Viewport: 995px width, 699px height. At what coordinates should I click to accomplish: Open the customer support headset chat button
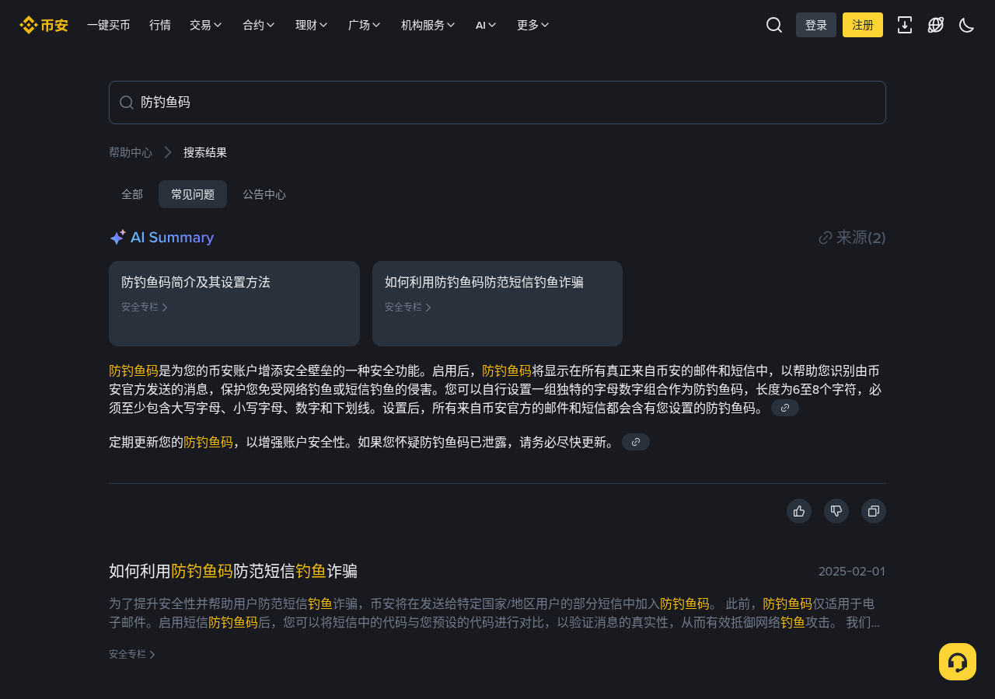coord(958,662)
